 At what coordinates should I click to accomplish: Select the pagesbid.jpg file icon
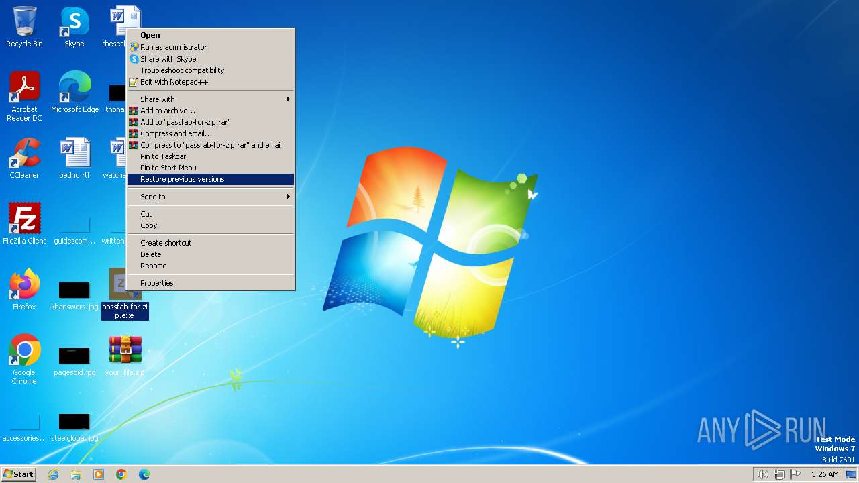coord(74,361)
